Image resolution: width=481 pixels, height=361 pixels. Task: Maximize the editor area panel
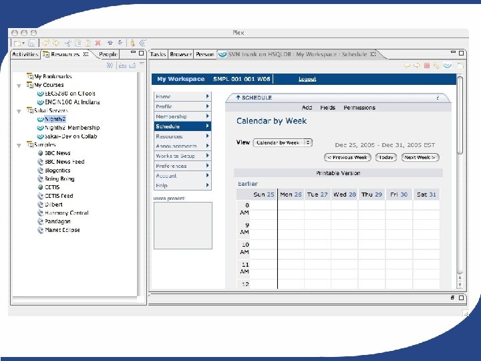click(x=461, y=53)
